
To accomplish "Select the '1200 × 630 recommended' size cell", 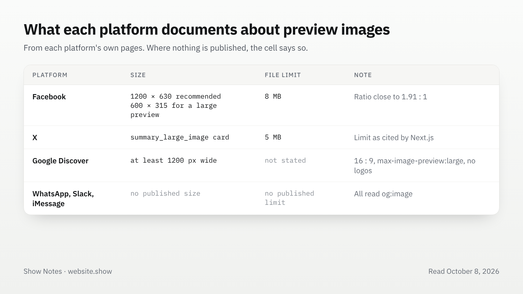I will pos(176,106).
